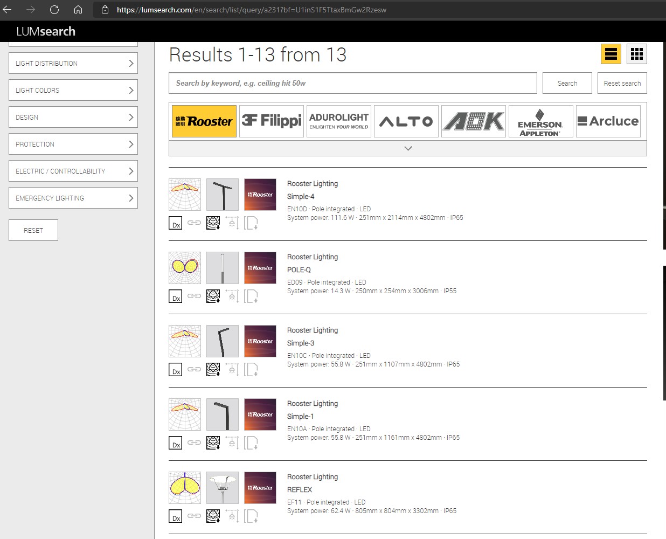Open Simple-4 light distribution diagram thumbnail

point(185,195)
